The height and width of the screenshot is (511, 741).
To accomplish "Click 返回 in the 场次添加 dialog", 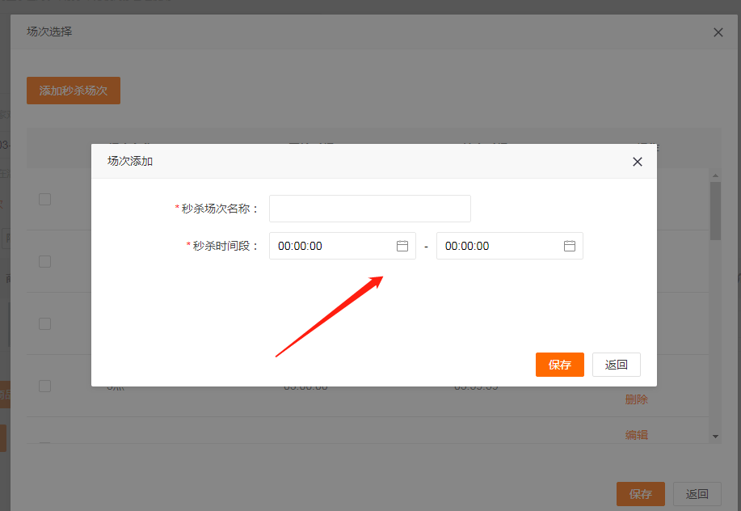I will pyautogui.click(x=616, y=365).
